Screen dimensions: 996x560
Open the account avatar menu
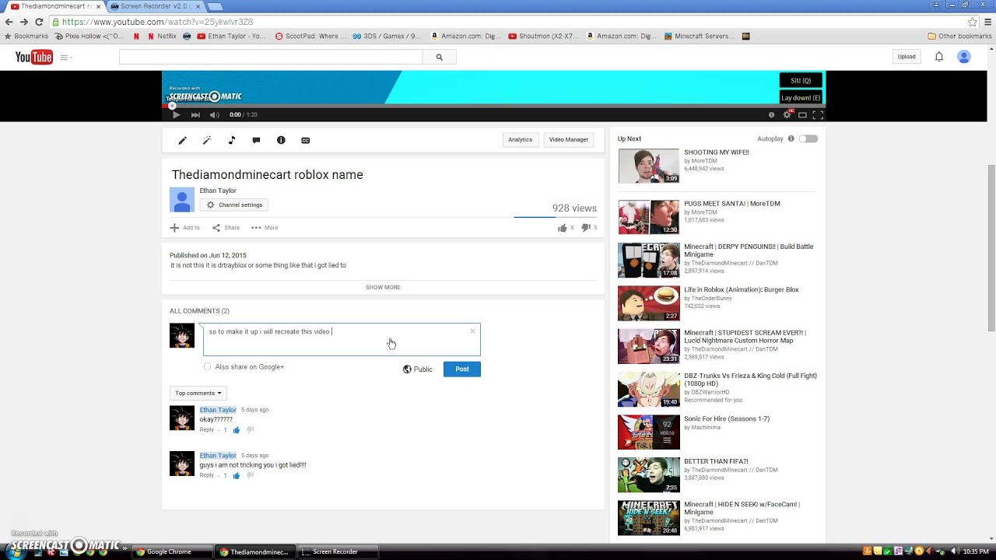pyautogui.click(x=963, y=57)
